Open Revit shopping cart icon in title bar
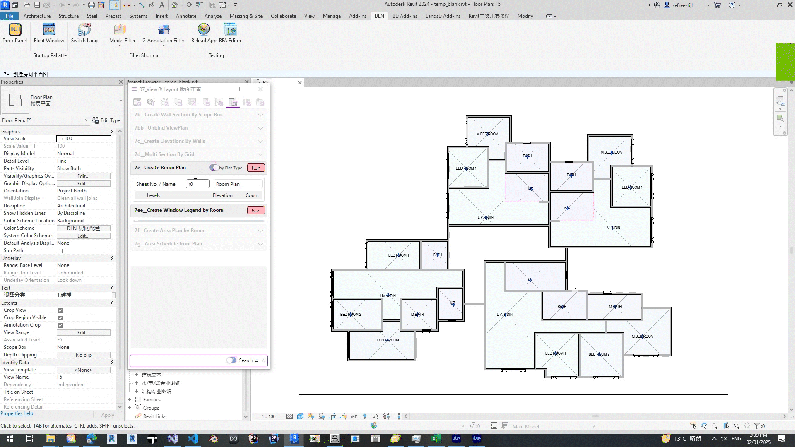 click(x=718, y=5)
